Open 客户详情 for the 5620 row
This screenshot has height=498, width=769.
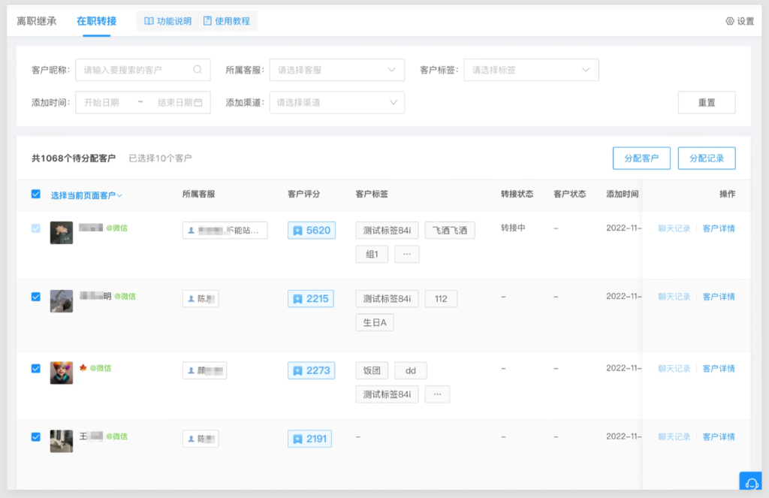coord(719,228)
